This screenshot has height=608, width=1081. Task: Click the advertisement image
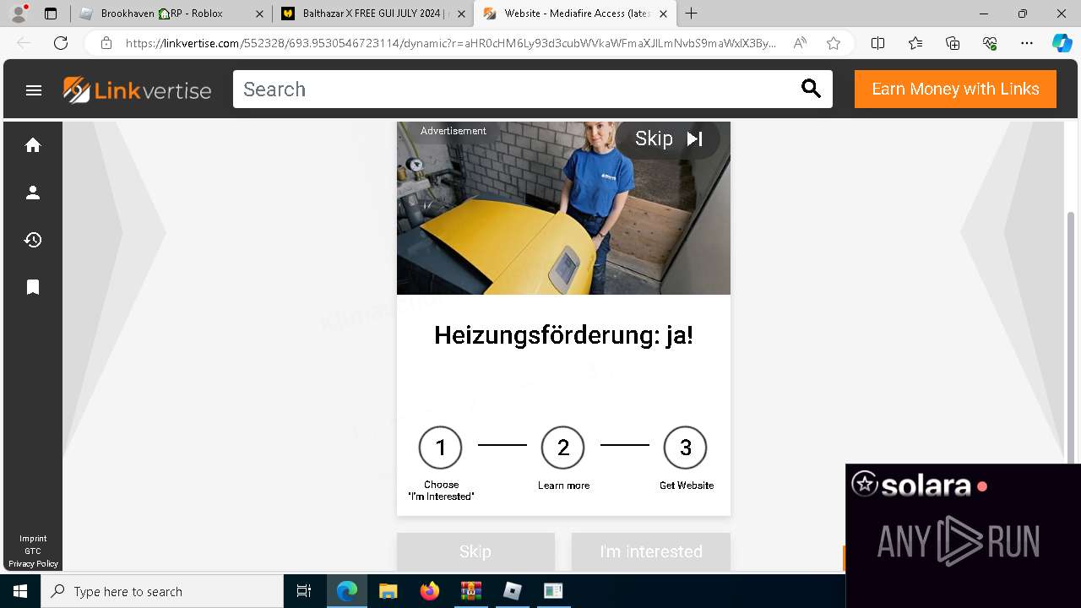[x=563, y=209]
